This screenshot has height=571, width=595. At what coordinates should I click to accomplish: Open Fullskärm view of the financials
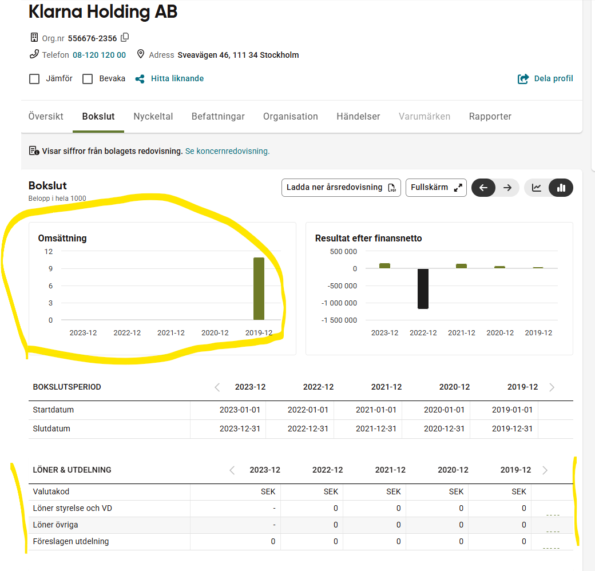point(435,188)
